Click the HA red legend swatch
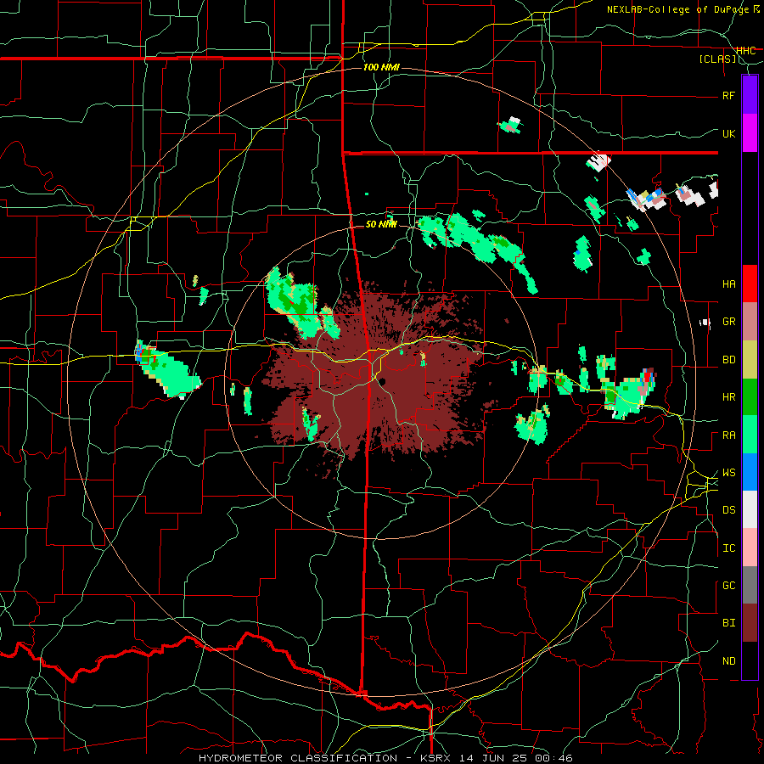 (x=750, y=284)
